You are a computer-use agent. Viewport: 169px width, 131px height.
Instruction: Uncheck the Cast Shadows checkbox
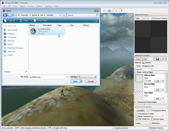click(x=137, y=119)
